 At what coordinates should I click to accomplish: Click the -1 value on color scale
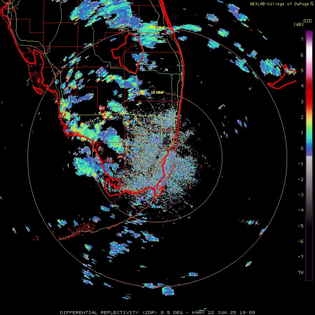pyautogui.click(x=301, y=164)
